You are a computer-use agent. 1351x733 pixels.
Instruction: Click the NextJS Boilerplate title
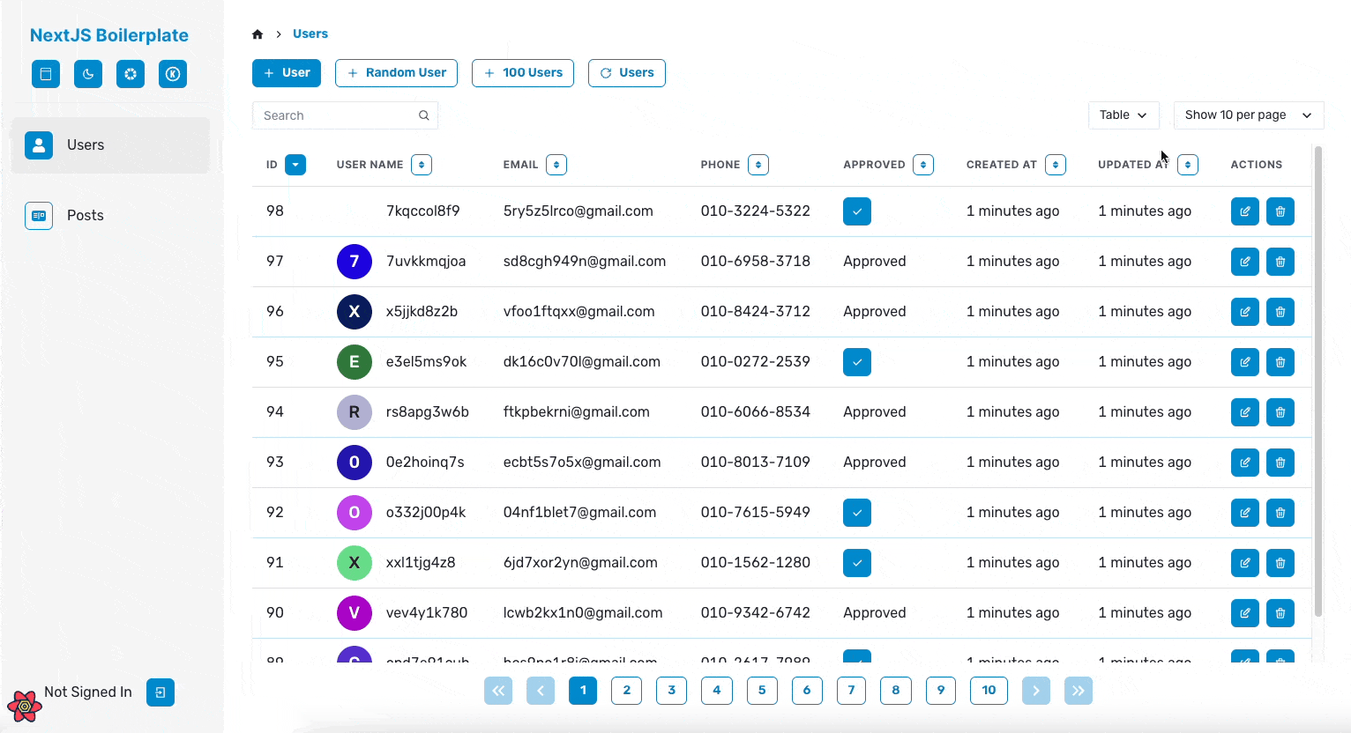109,35
